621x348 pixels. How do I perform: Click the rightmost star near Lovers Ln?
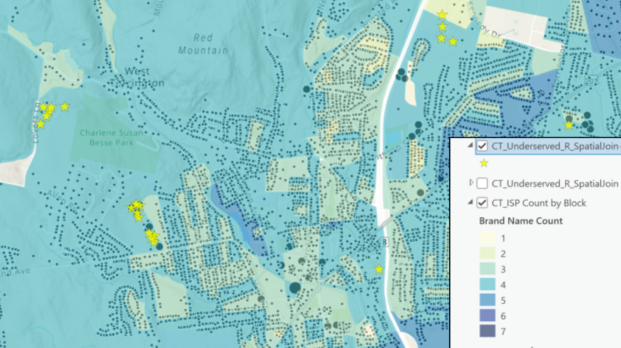tap(65, 106)
